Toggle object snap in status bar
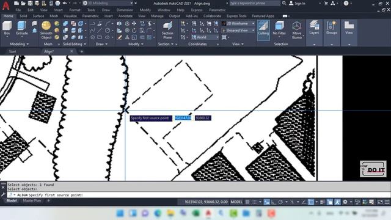Image resolution: width=391 pixels, height=220 pixels. point(311,202)
